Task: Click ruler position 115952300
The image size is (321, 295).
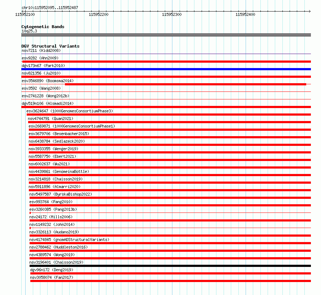Action: point(172,14)
